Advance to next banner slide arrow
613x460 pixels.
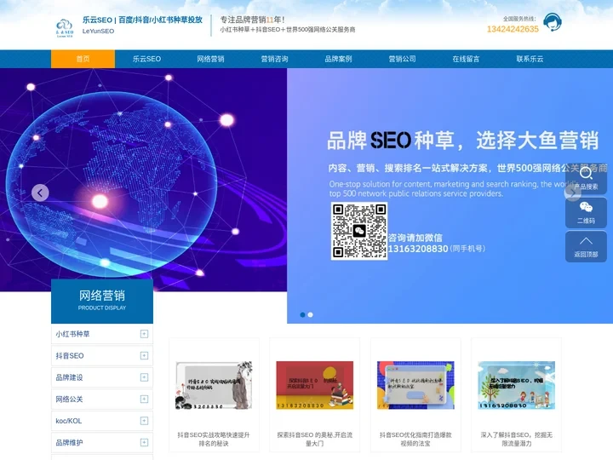(573, 193)
